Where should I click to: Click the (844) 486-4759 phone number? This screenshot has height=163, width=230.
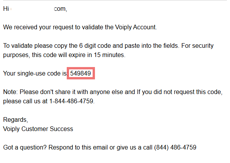(175, 147)
